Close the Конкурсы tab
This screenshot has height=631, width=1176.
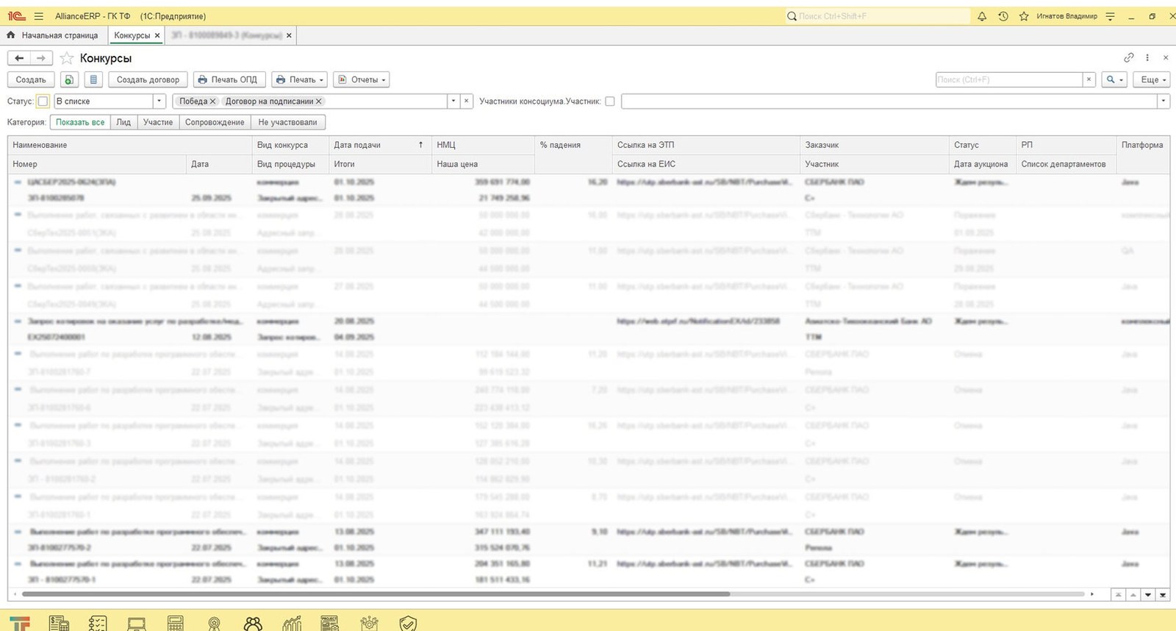157,35
